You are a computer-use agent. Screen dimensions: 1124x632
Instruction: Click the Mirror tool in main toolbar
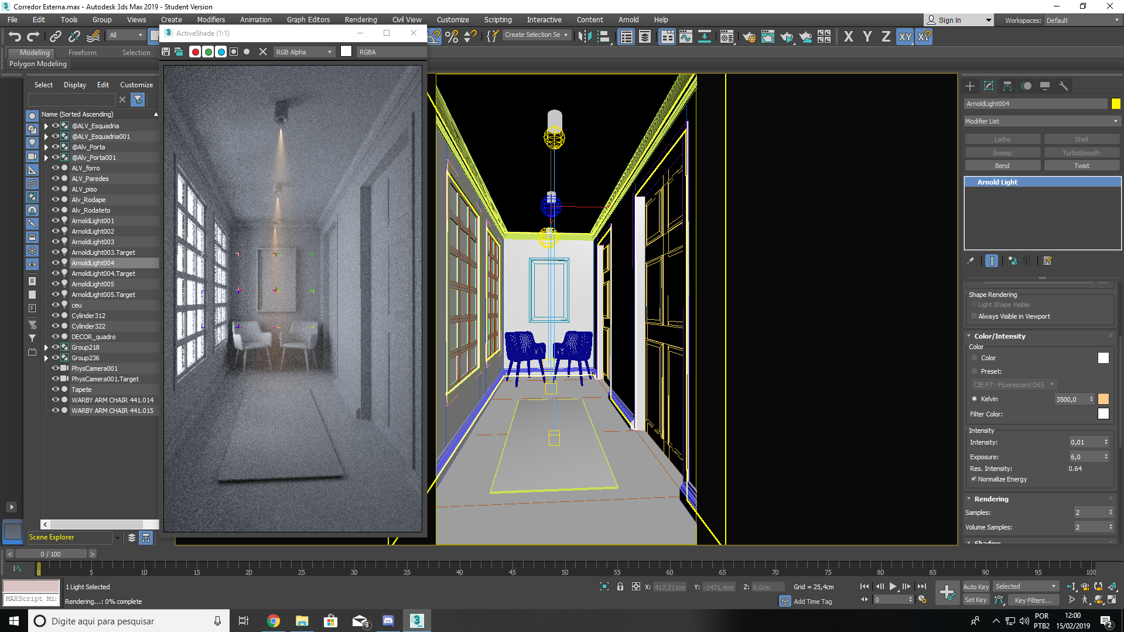click(x=584, y=37)
